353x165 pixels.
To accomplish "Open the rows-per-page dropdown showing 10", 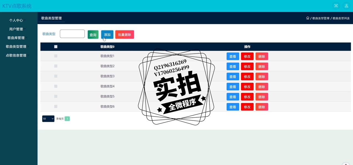I will point(48,119).
